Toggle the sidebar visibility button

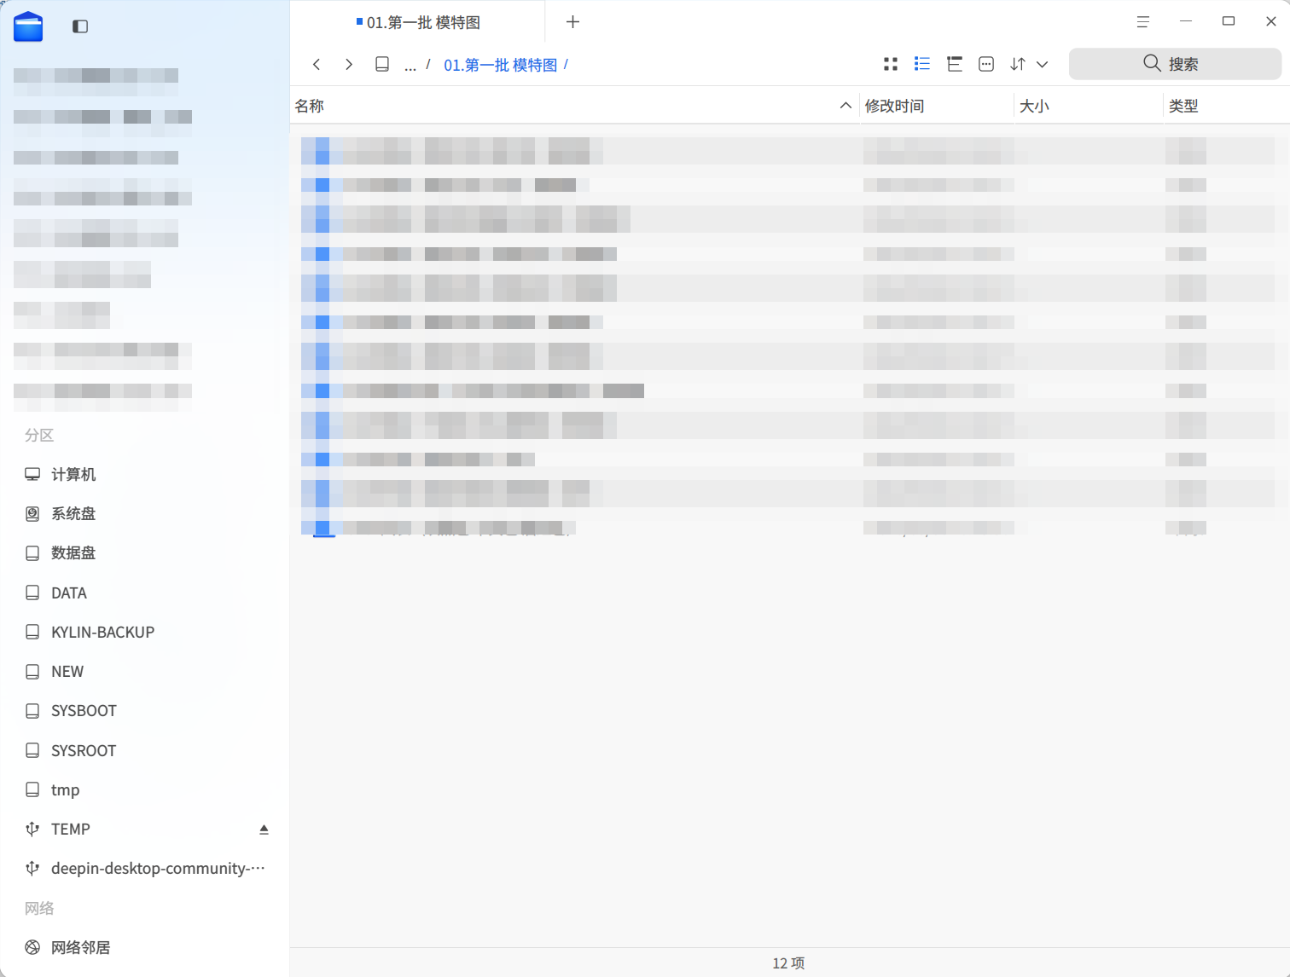click(x=80, y=26)
